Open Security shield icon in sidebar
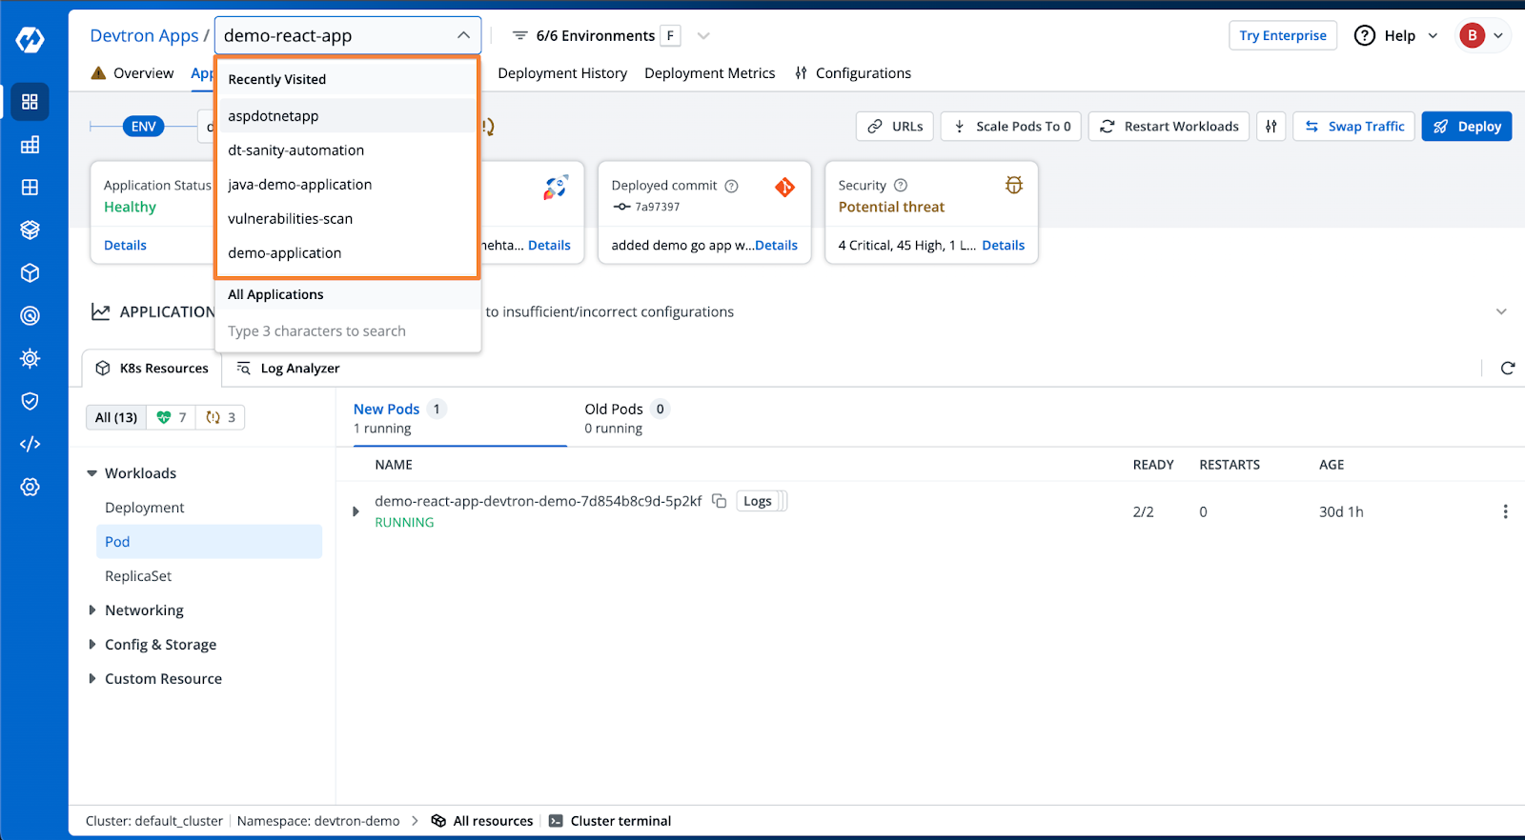The width and height of the screenshot is (1525, 840). click(30, 401)
